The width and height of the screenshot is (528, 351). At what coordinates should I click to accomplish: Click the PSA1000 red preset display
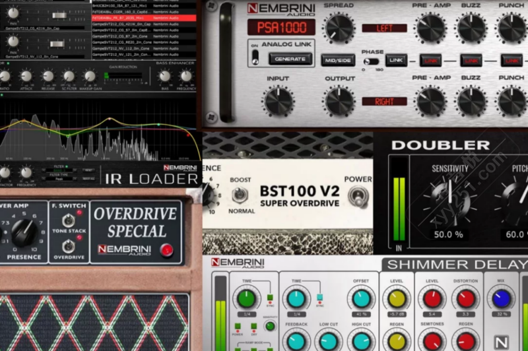[282, 27]
